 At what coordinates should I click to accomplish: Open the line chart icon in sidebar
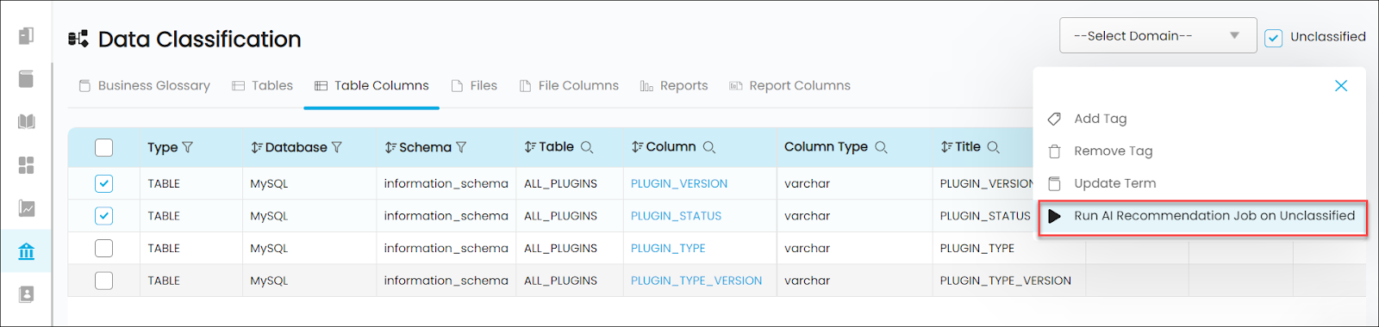tap(27, 208)
